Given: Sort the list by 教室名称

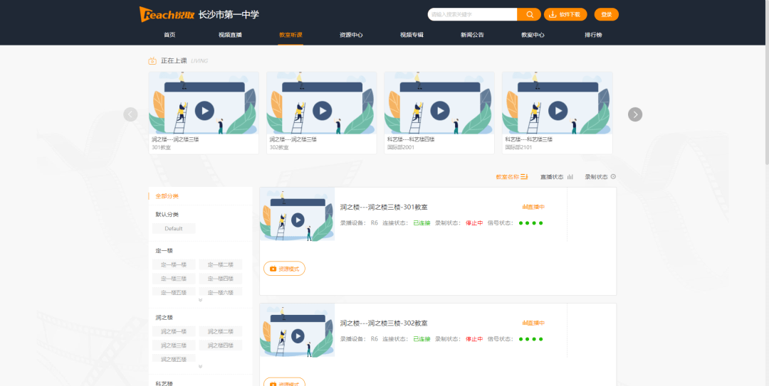Looking at the screenshot, I should coord(507,177).
